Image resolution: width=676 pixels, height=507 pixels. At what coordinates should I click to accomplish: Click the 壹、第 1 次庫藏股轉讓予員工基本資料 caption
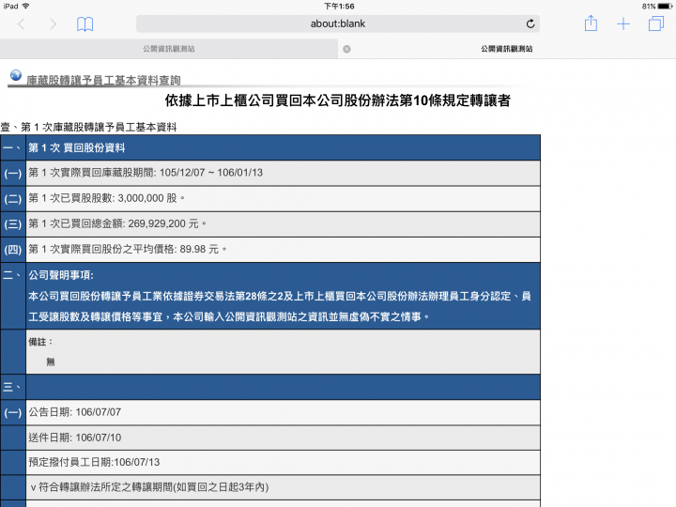88,127
